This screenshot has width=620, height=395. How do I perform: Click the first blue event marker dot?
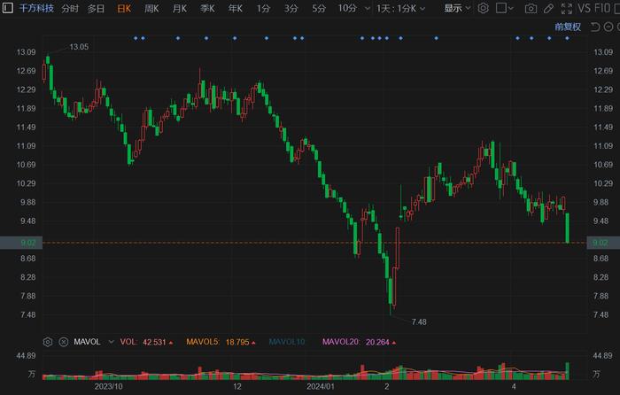pyautogui.click(x=136, y=38)
